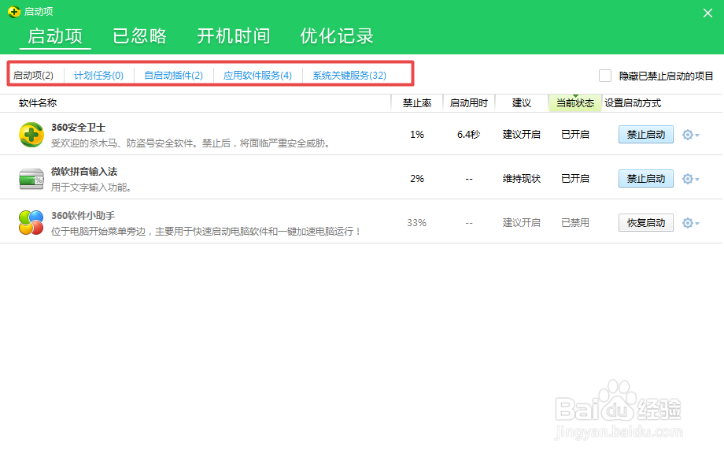Click 禁止启动 for 360安全卫士
The image size is (724, 457).
[645, 134]
